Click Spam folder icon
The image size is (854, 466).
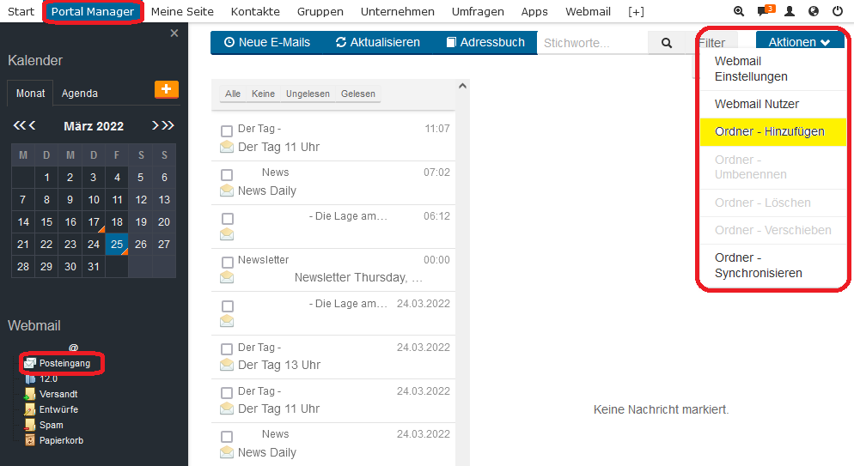(x=30, y=425)
